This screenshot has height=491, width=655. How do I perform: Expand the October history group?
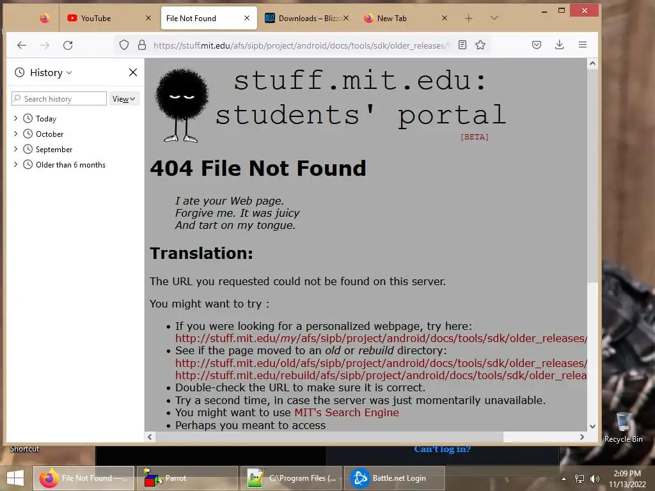15,134
